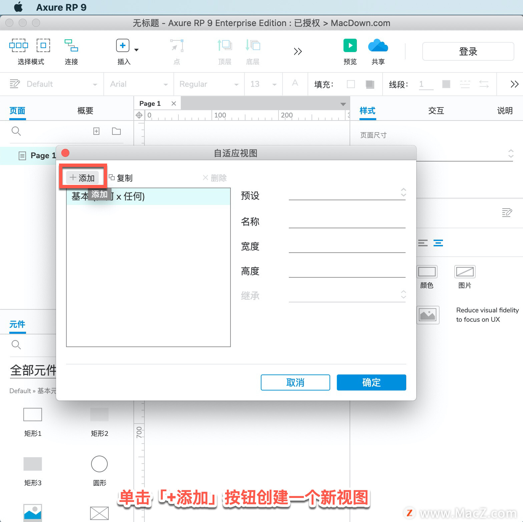Switch to the Style (样式) tab
This screenshot has width=523, height=522.
tap(368, 110)
